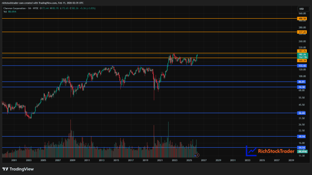Viewport: 312px width, 175px height.
Task: Click the 2017 label on time axis
Action: [x=131, y=160]
